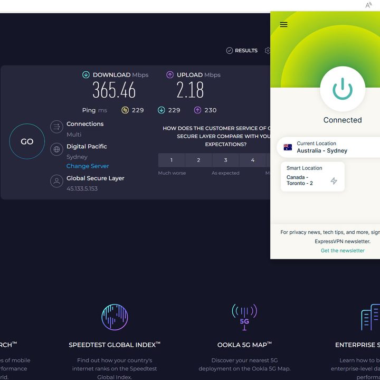This screenshot has width=380, height=380.
Task: Click the download speed value 365.46
Action: click(x=114, y=90)
